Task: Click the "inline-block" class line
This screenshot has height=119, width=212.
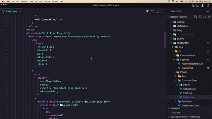Action: click(46, 47)
